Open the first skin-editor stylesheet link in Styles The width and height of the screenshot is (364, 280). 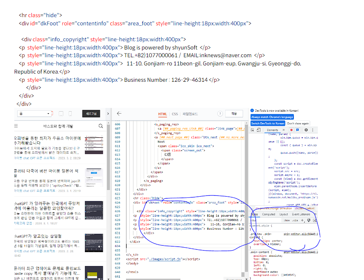click(301, 234)
